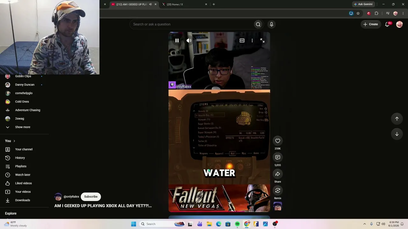Image resolution: width=408 pixels, height=229 pixels.
Task: Mute the YouTube tab via speaker icon
Action: [150, 4]
